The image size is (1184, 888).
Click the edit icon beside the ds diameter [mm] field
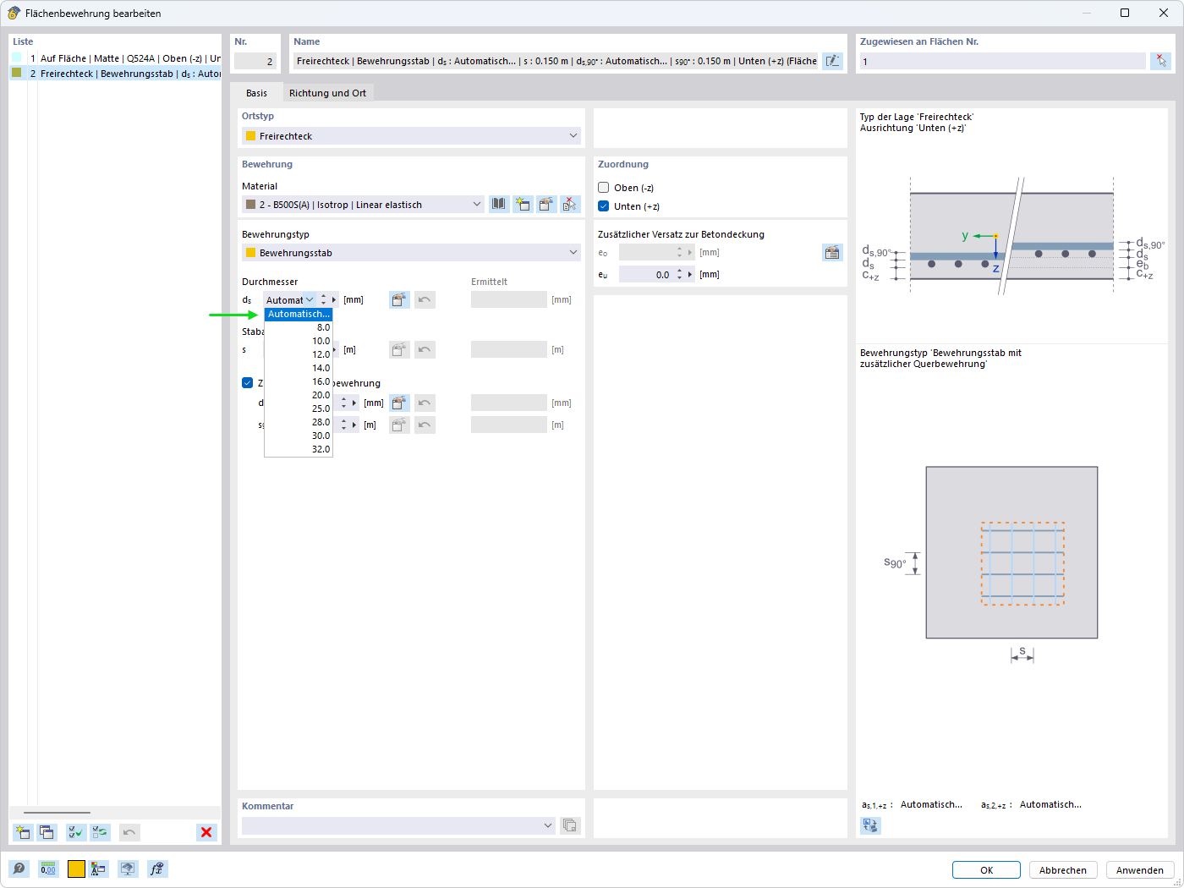tap(399, 299)
